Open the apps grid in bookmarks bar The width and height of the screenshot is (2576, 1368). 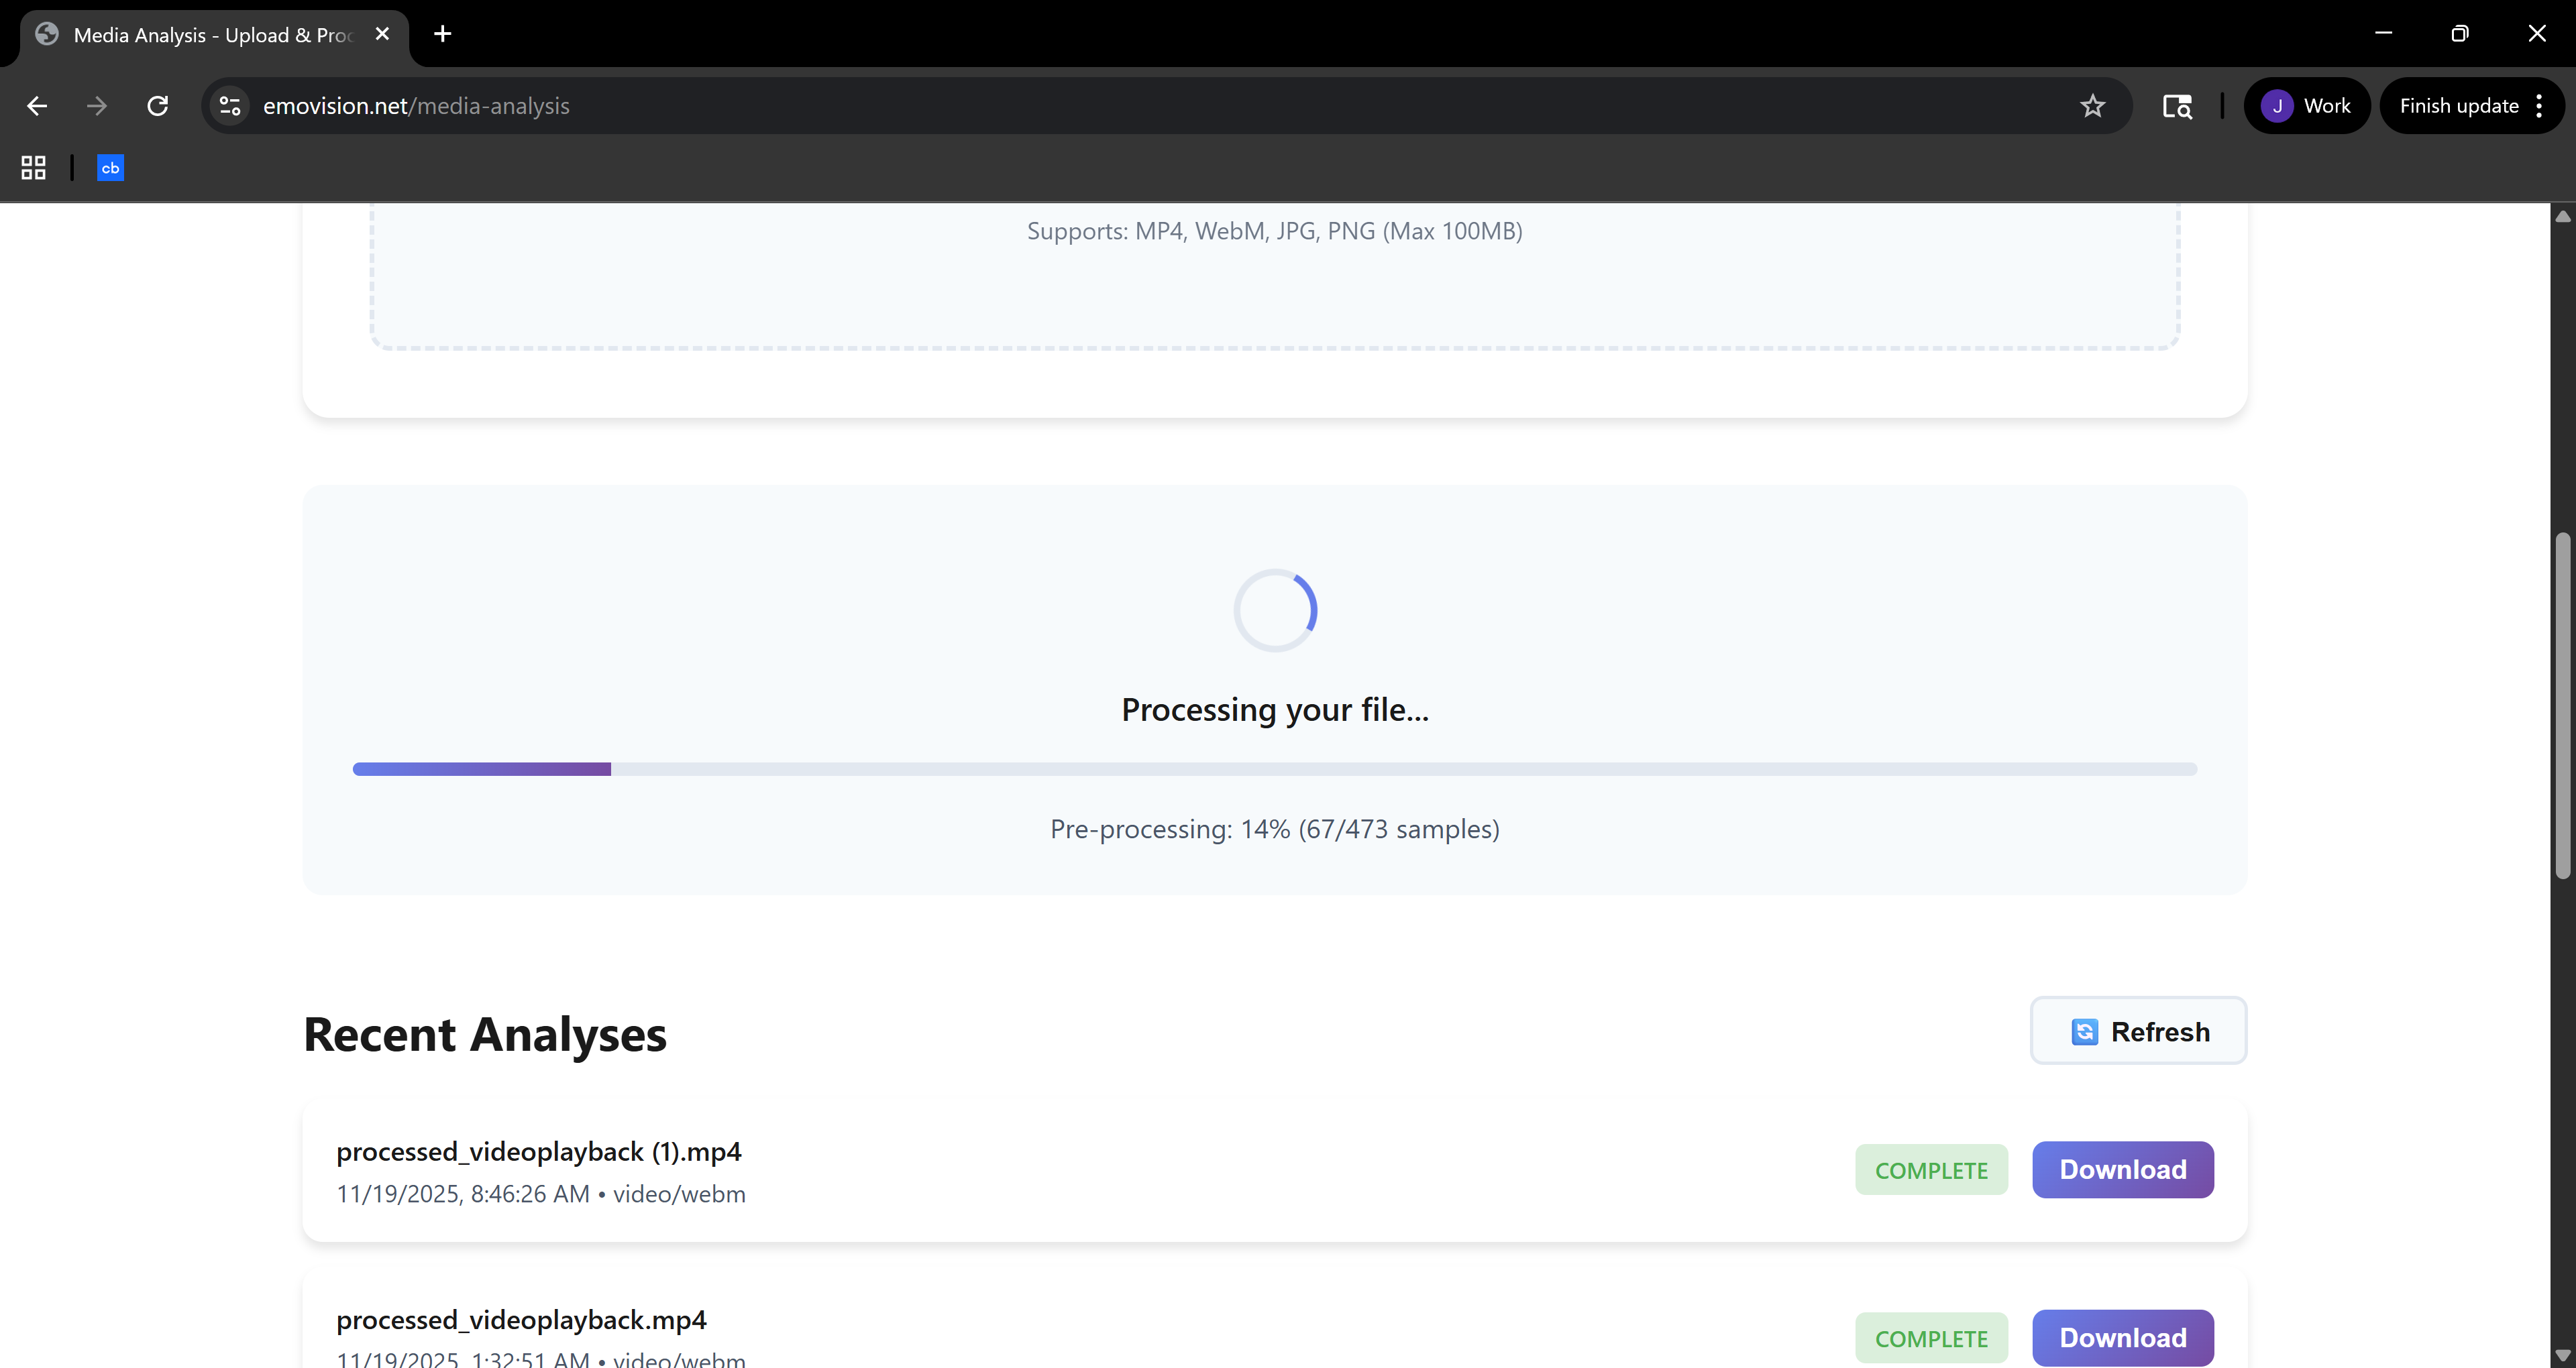pos(33,168)
